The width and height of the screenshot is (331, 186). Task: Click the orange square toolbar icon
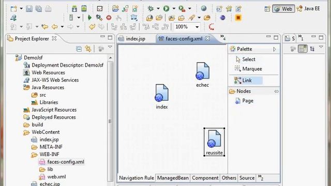point(238,18)
